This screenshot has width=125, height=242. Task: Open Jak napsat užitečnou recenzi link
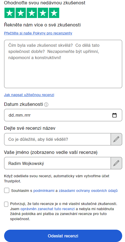[29, 95]
